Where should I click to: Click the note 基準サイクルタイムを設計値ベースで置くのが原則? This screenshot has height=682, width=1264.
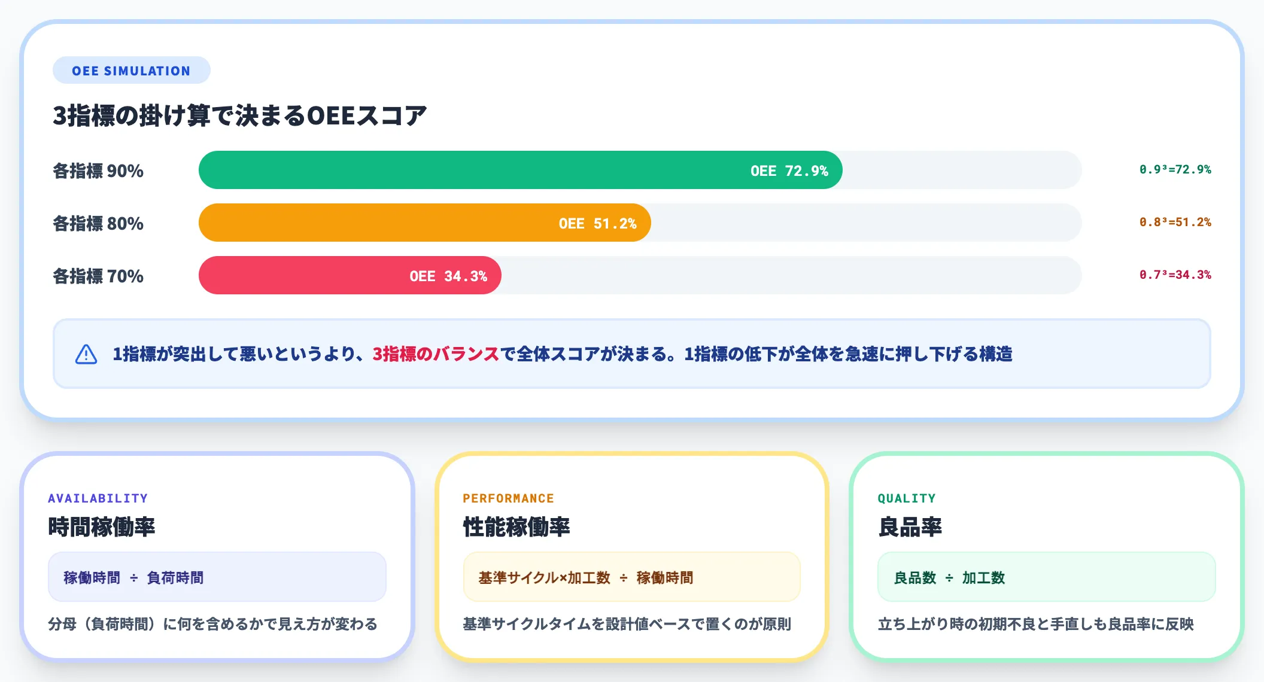627,624
